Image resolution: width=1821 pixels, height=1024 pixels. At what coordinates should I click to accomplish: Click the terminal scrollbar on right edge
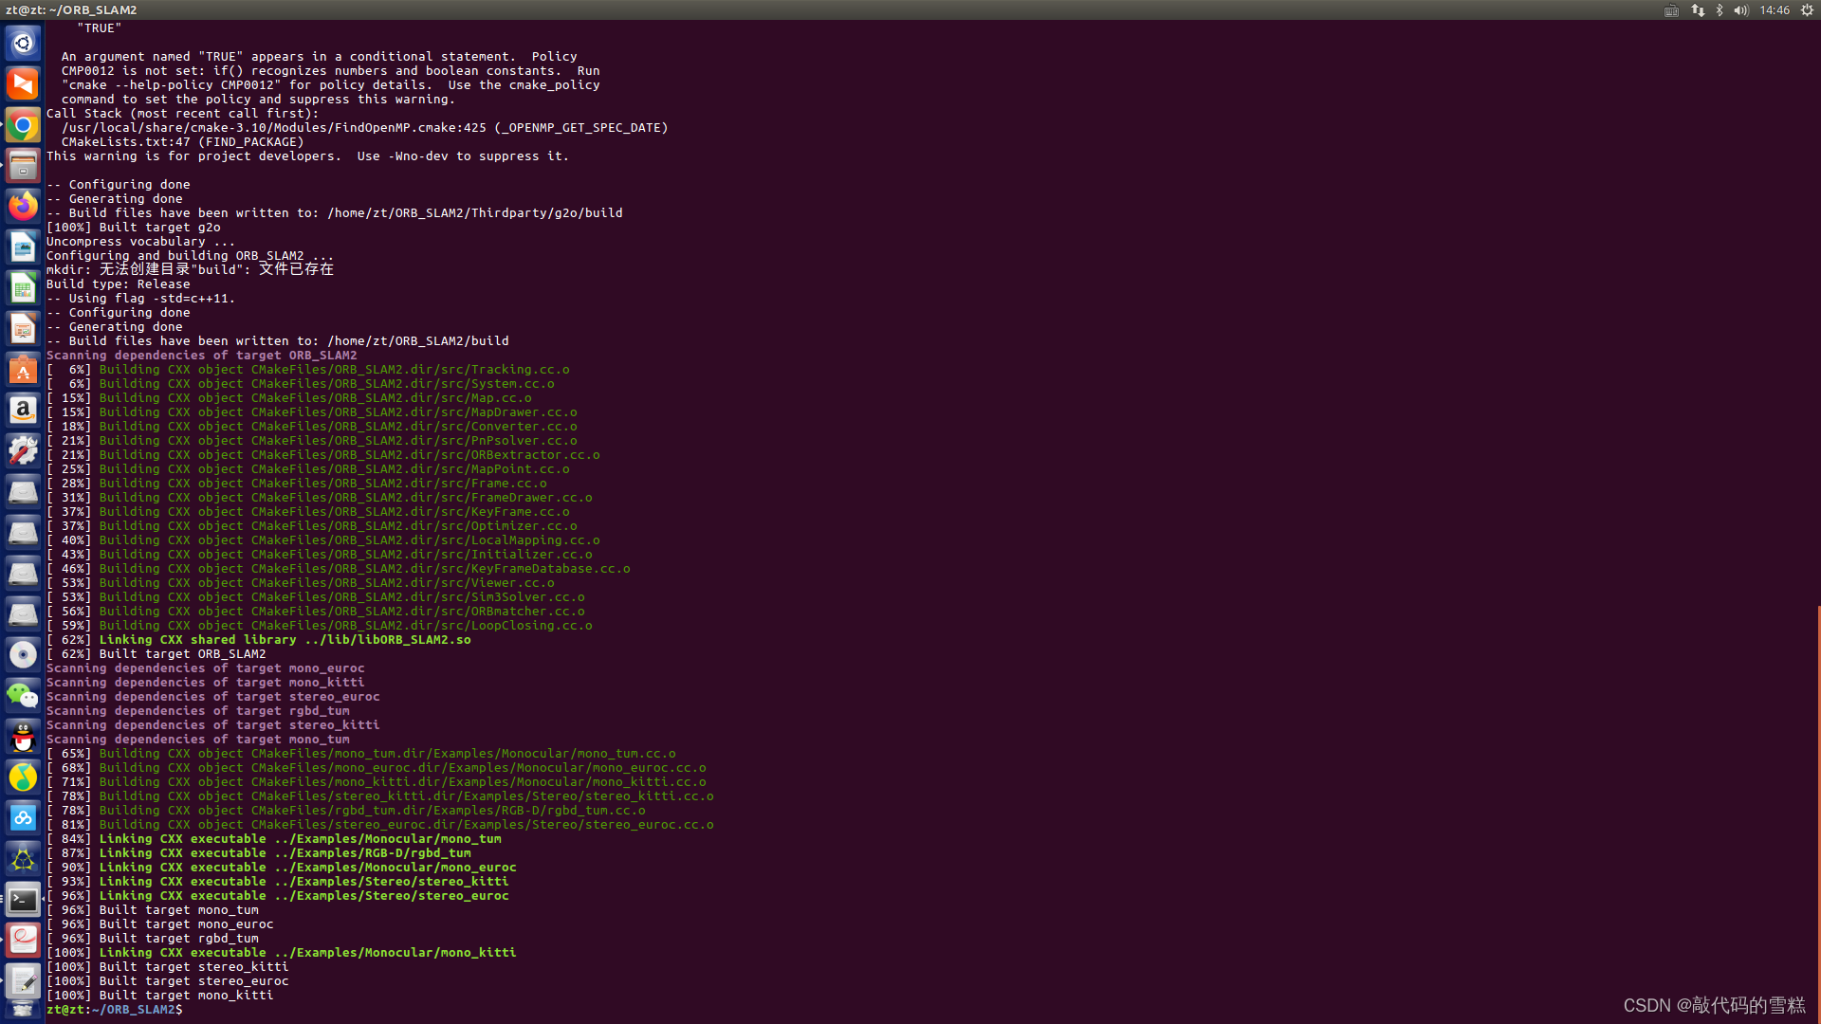coord(1818,815)
